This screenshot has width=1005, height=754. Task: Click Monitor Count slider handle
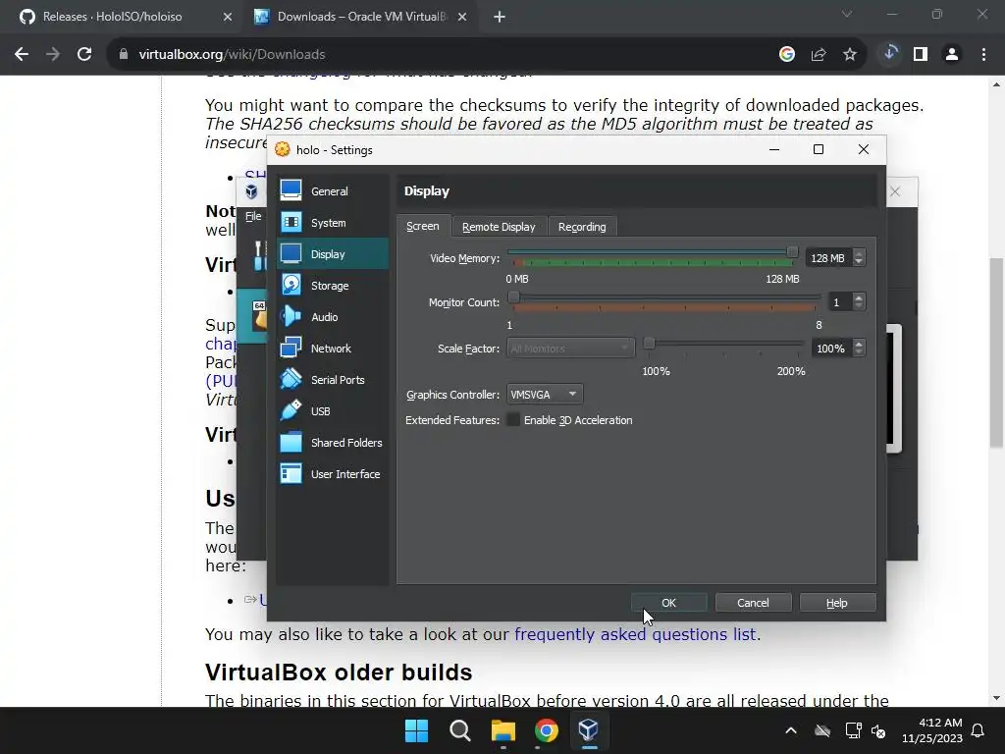pyautogui.click(x=513, y=296)
